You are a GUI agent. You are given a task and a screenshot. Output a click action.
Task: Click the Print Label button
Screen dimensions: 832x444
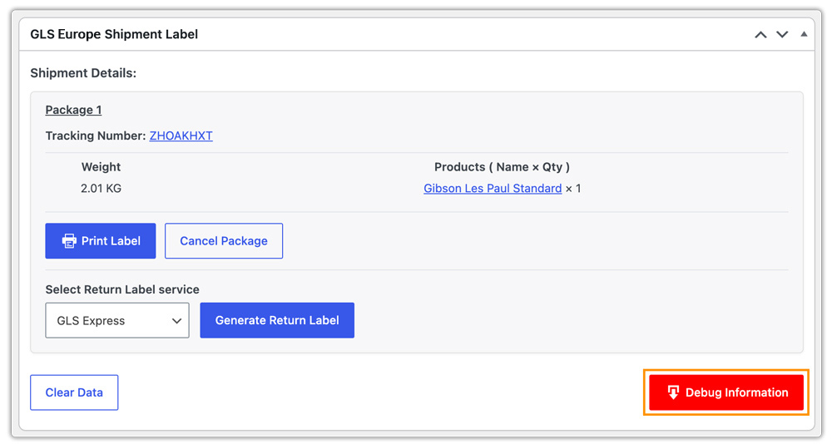[101, 241]
